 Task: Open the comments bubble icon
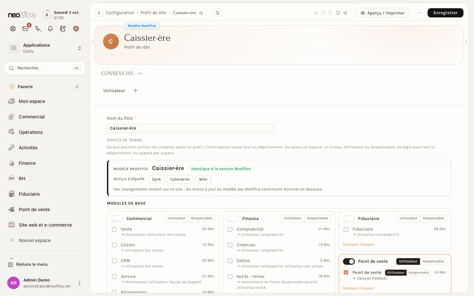coord(323,13)
